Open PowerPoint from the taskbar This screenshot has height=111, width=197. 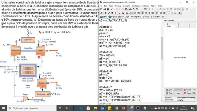coord(124,108)
